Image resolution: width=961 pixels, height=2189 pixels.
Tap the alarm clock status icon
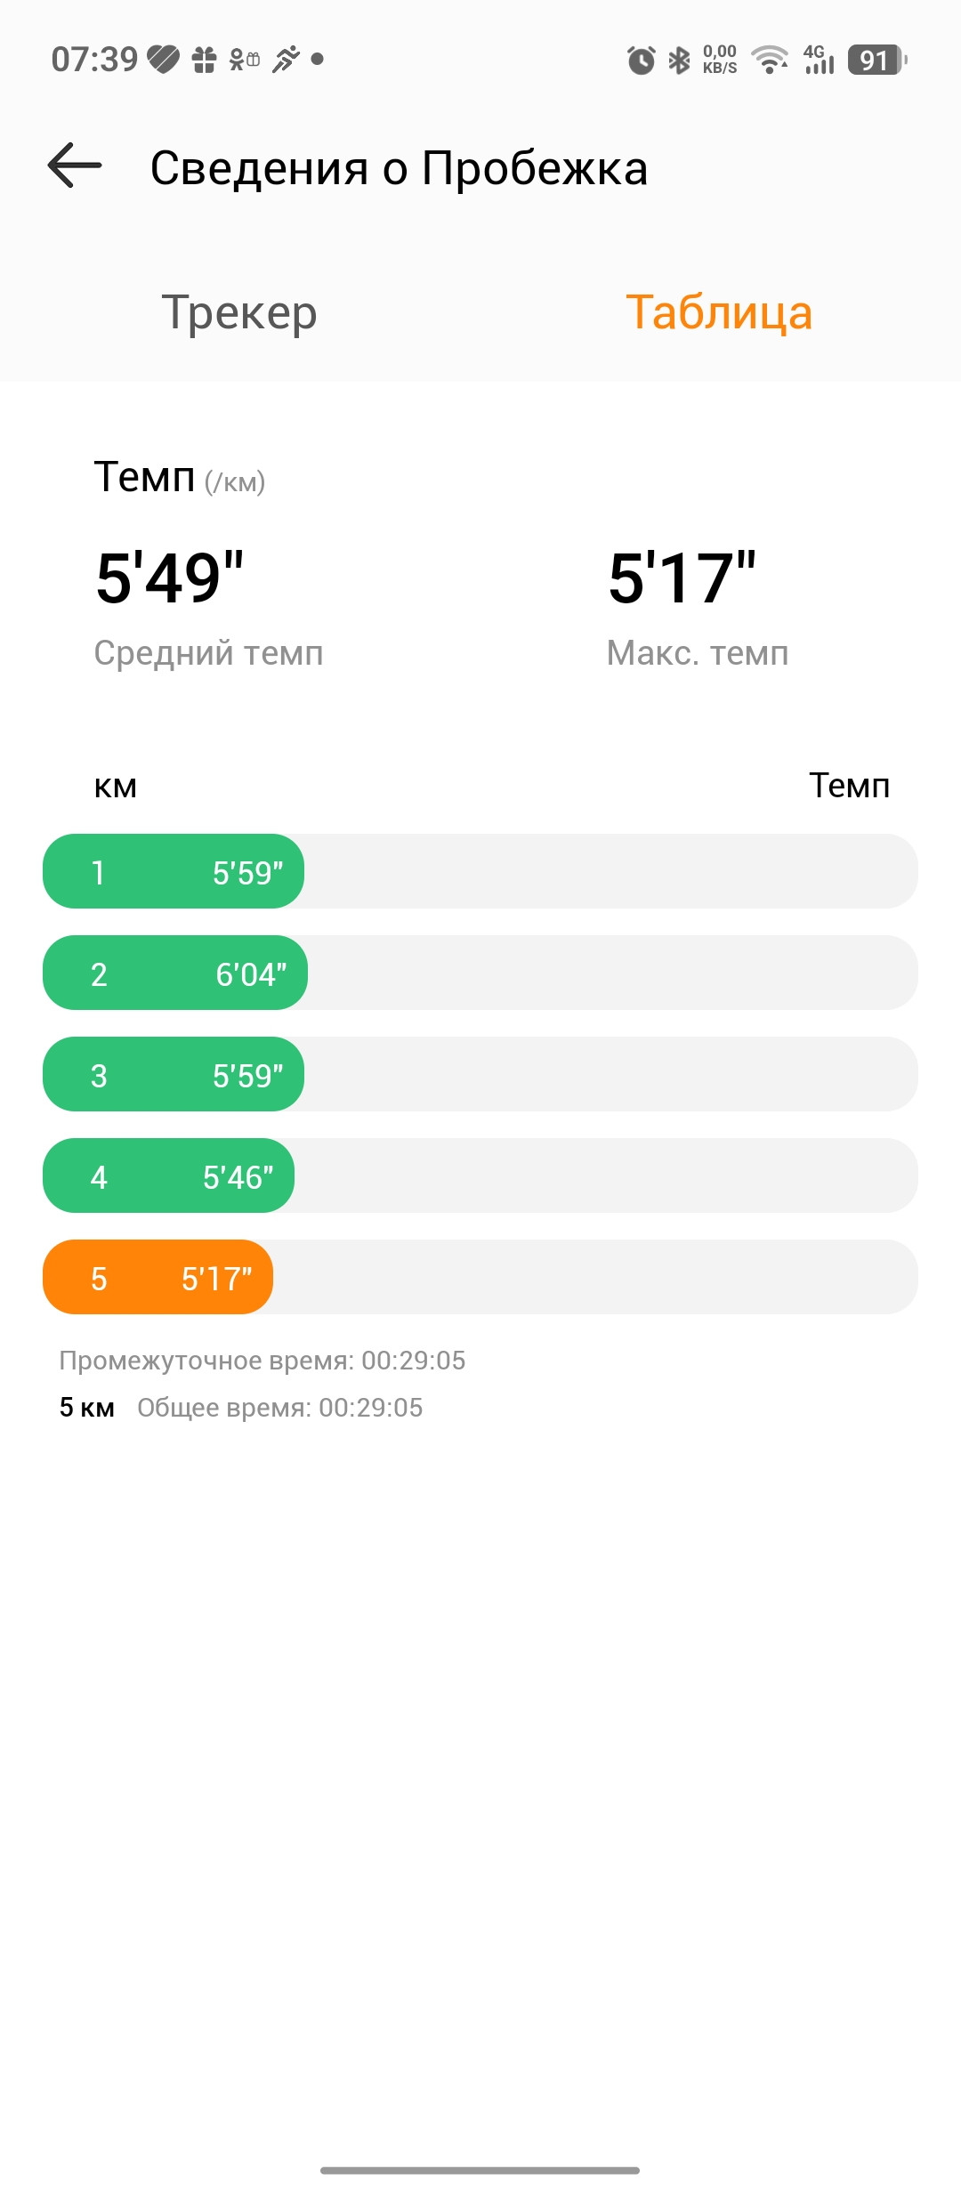click(x=641, y=60)
